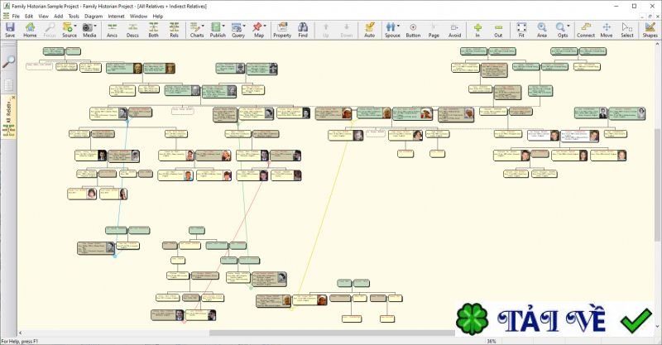
Task: Expand the Map dropdown arrow
Action: pos(265,26)
